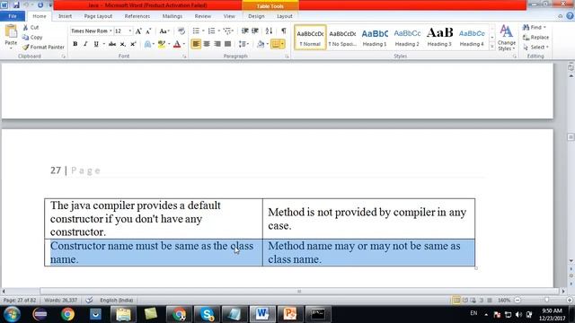
Task: Click the Paste icon in Clipboard group
Action: pos(11,32)
